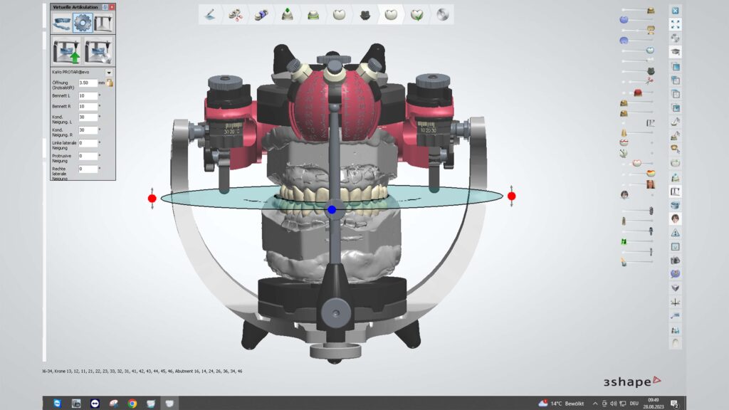The height and width of the screenshot is (410, 729).
Task: Click the gear settings icon in Virtuelle Artikulation
Action: tap(83, 23)
